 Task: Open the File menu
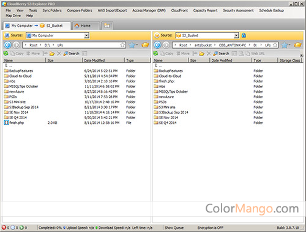point(9,10)
